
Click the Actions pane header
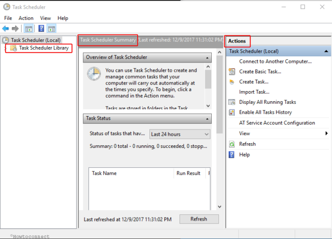pos(237,41)
